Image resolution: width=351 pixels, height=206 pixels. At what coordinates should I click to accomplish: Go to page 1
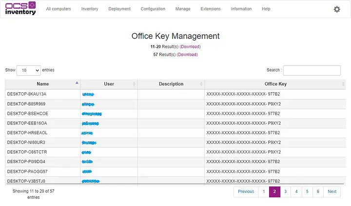click(x=264, y=192)
